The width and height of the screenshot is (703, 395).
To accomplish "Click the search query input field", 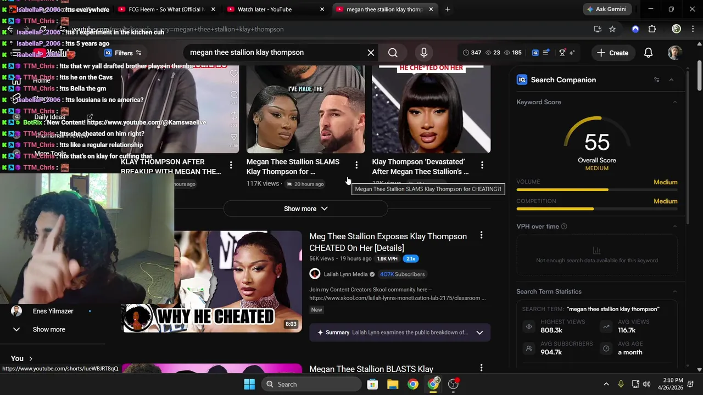I will pos(275,53).
